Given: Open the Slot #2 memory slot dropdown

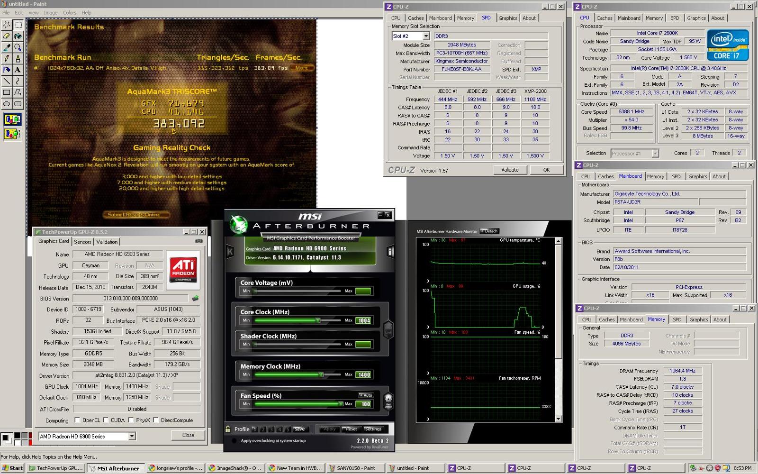Looking at the screenshot, I should coord(426,36).
